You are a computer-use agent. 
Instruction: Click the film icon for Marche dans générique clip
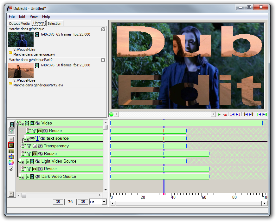pyautogui.click(x=37, y=34)
